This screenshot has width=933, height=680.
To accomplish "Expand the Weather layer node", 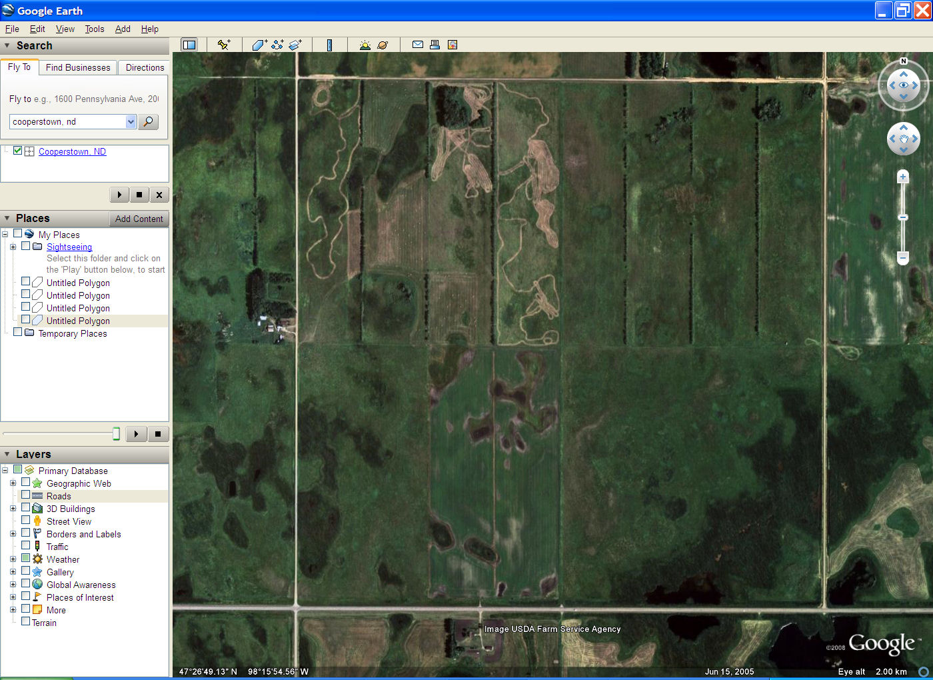I will 13,559.
